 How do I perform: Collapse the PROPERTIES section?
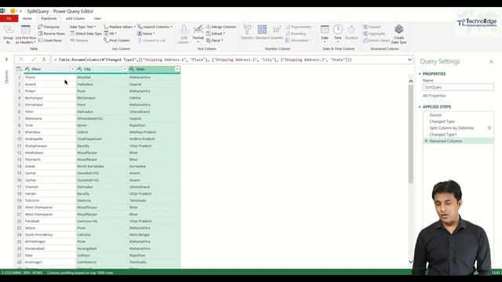pyautogui.click(x=420, y=74)
